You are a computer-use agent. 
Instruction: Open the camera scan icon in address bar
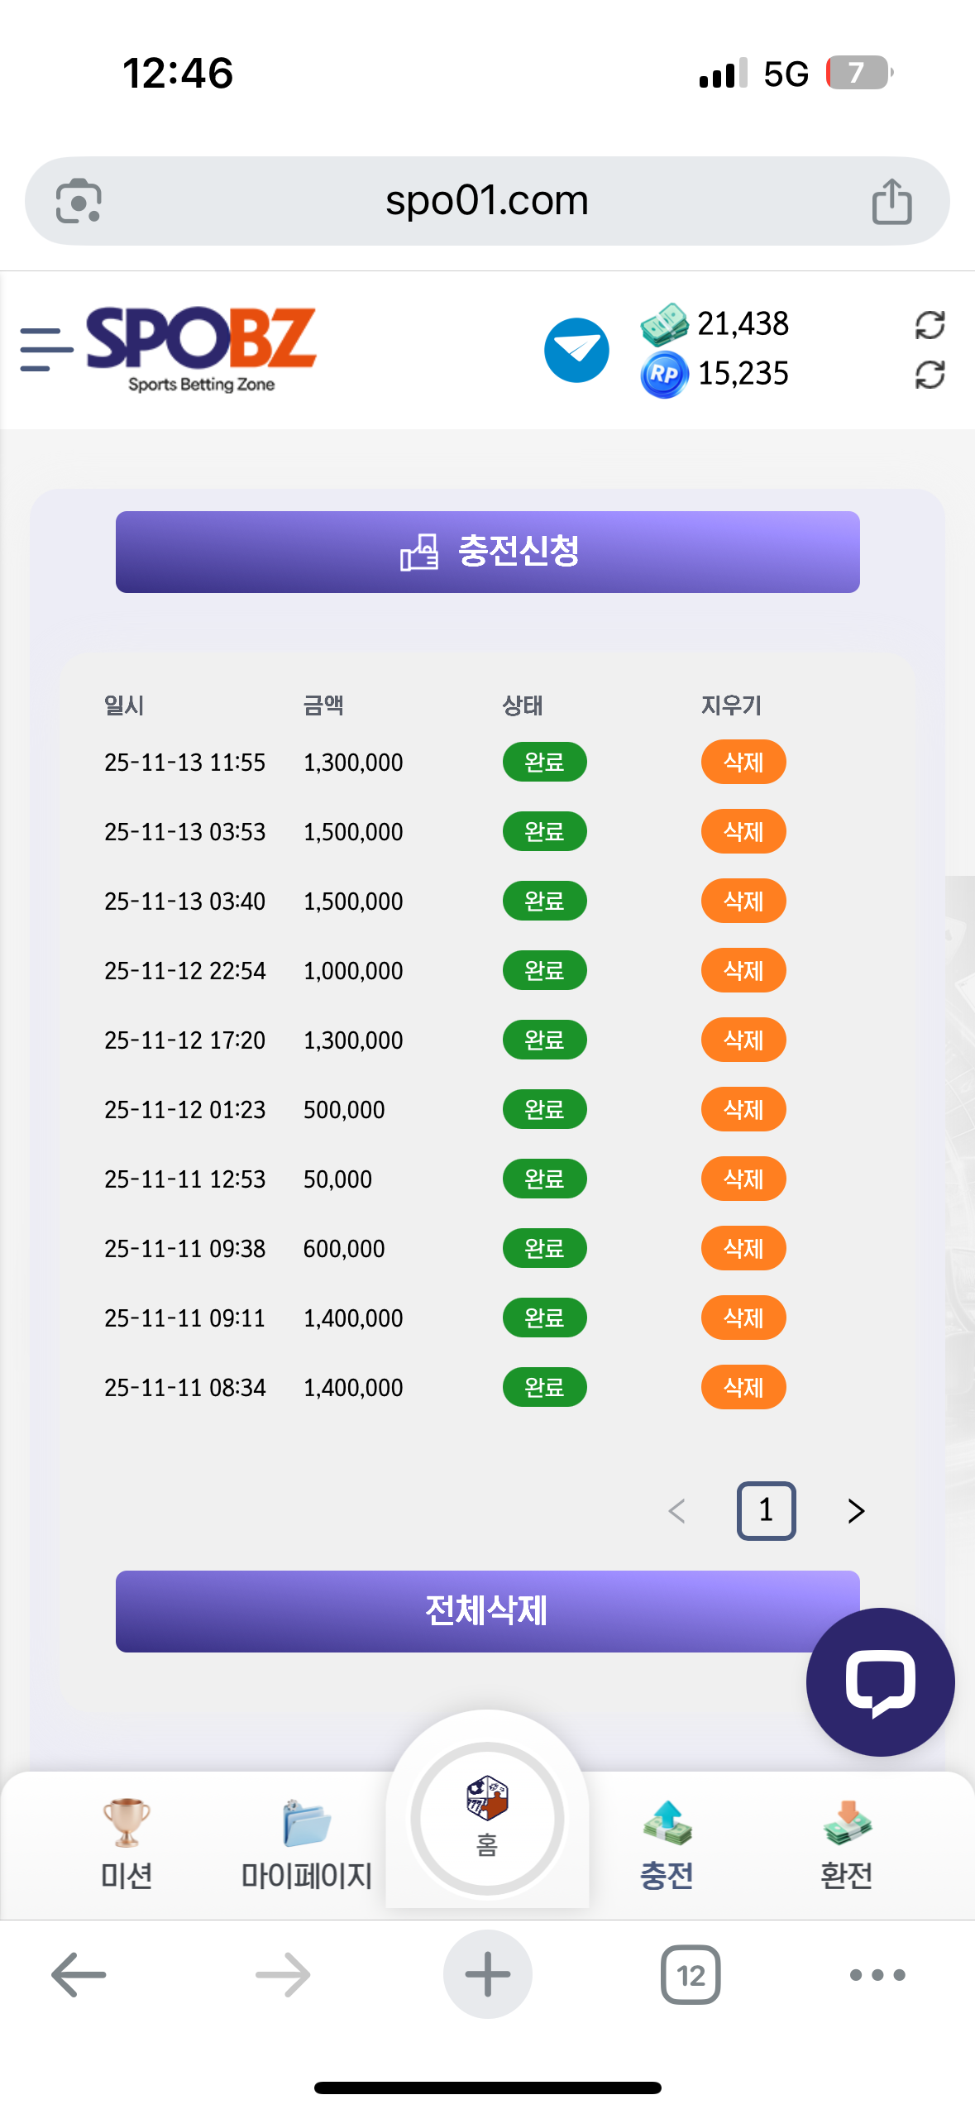79,201
